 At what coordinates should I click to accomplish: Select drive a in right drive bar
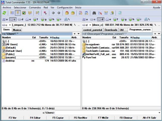pos(85,19)
